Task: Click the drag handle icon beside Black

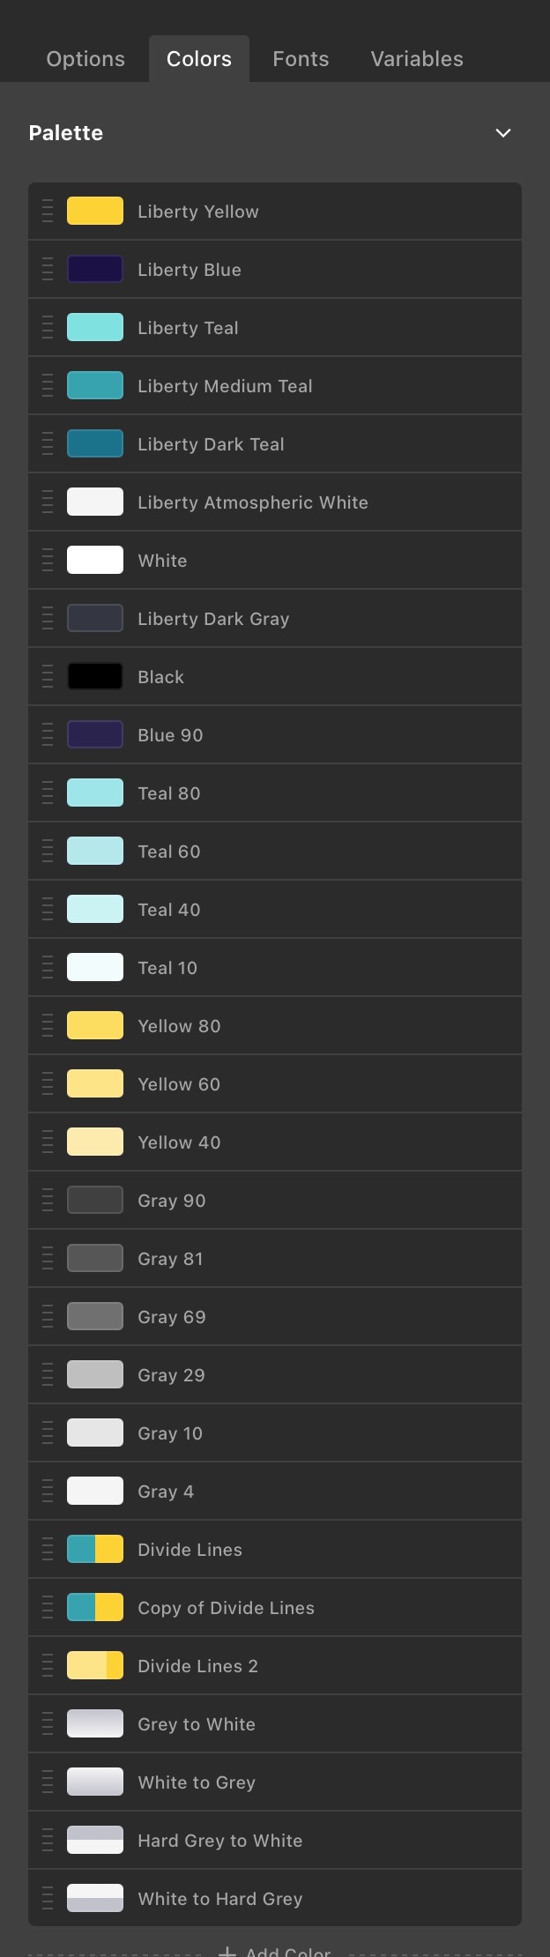Action: 48,677
